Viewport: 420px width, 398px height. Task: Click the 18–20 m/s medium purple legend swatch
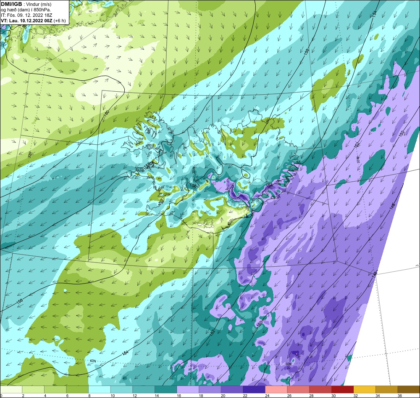(x=210, y=390)
